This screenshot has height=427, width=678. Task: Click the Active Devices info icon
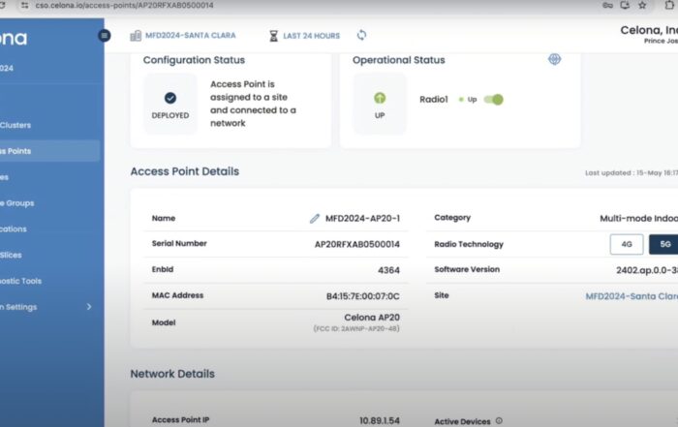point(499,420)
